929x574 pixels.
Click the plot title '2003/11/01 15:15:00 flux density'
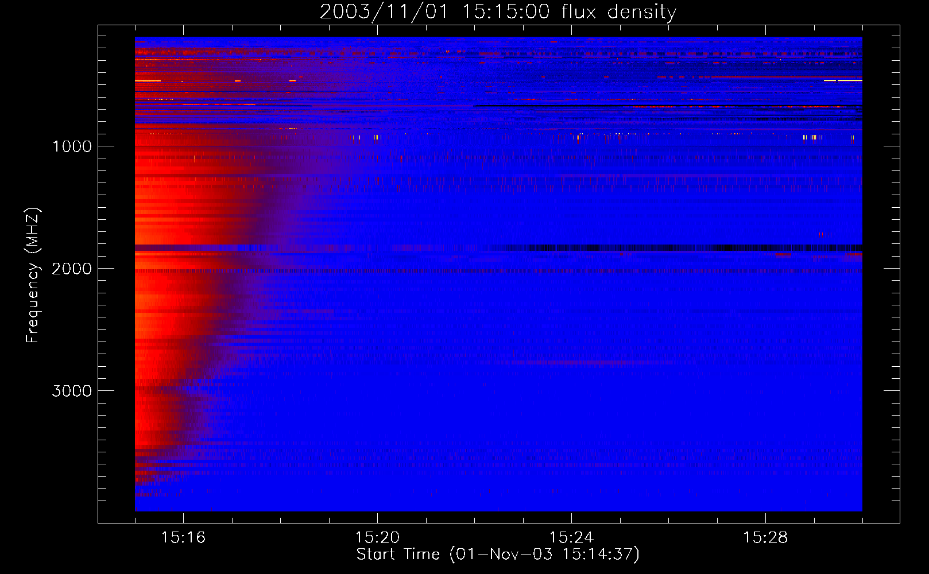[x=498, y=11]
